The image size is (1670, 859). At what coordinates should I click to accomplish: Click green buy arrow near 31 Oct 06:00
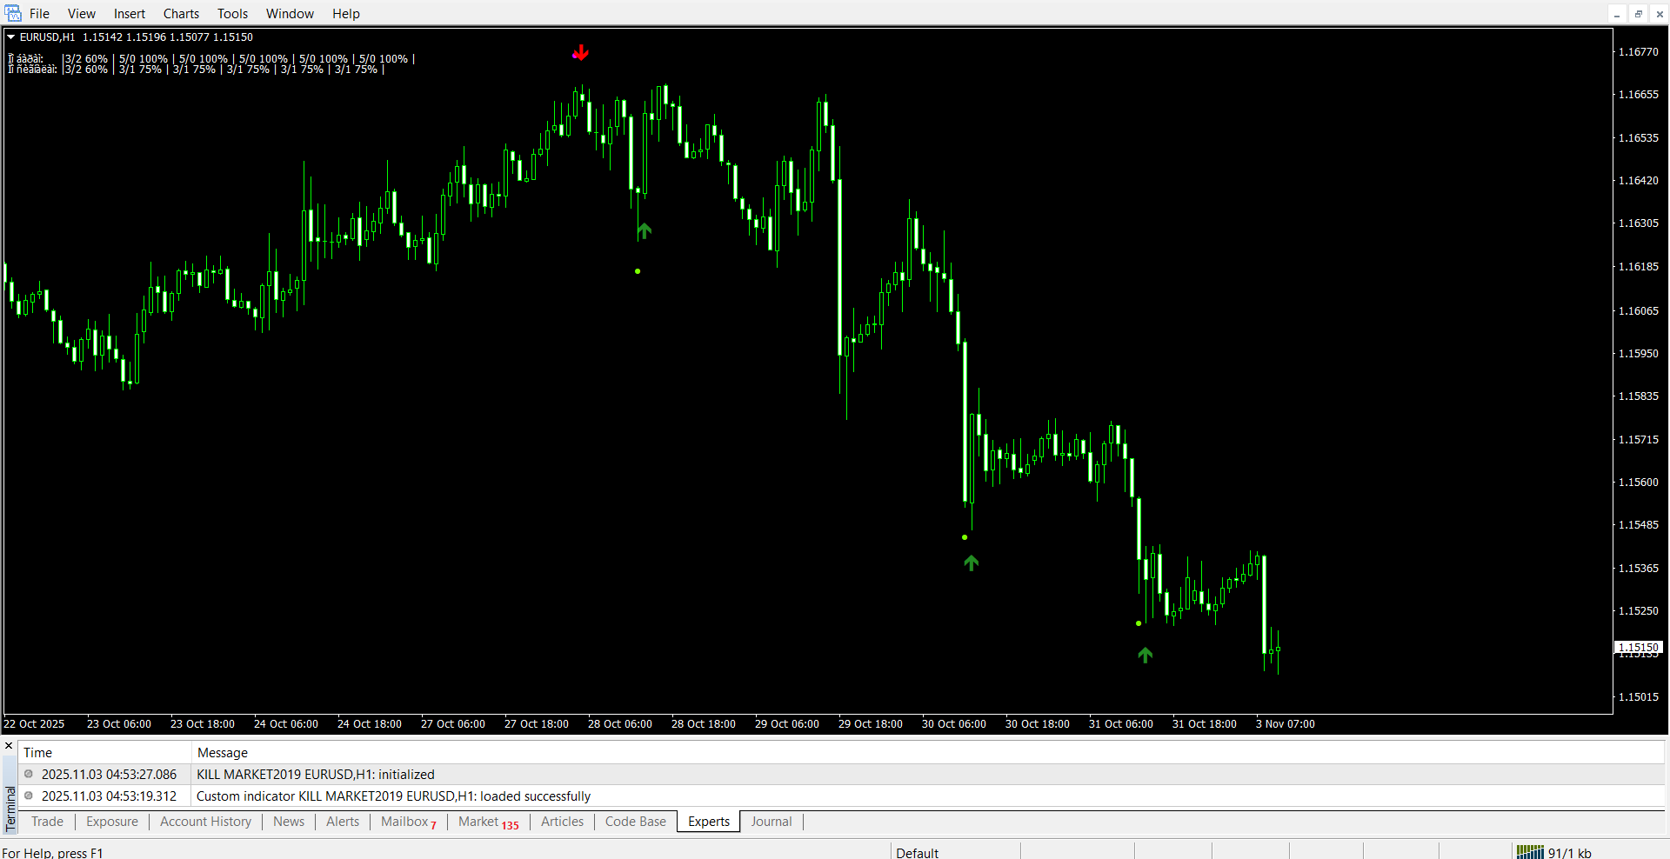pyautogui.click(x=1145, y=655)
